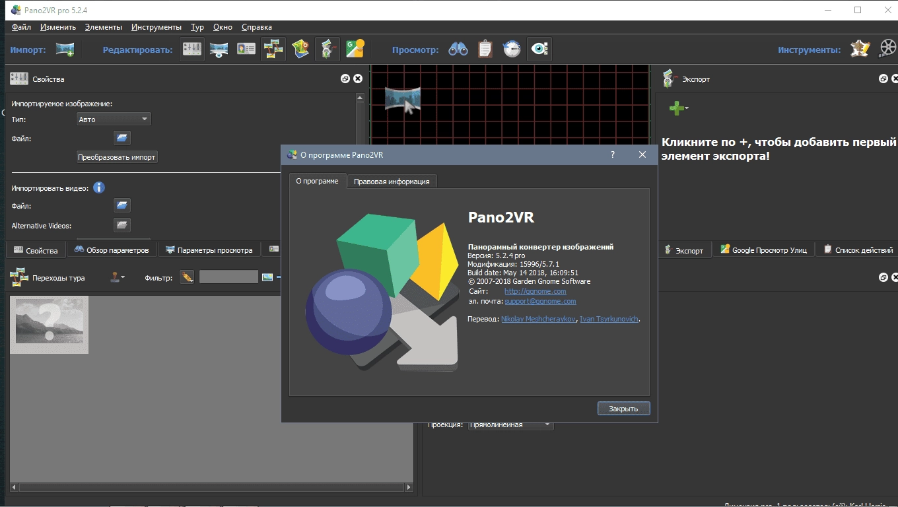Click the clock history icon in View toolbar

[x=512, y=50]
